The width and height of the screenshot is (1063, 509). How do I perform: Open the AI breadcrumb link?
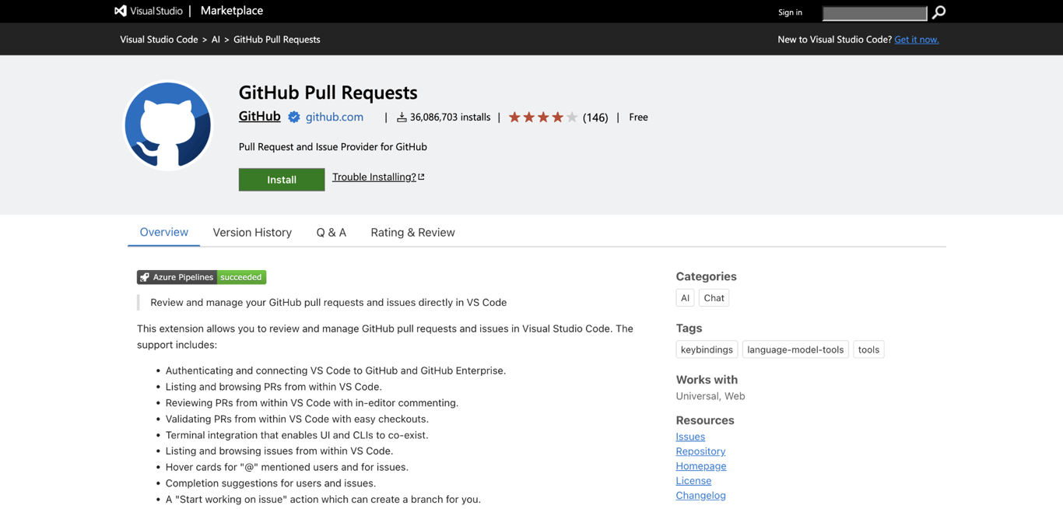[216, 39]
